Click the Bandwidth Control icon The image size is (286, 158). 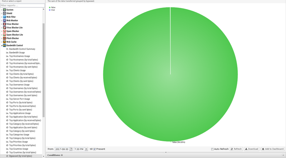tap(4, 46)
